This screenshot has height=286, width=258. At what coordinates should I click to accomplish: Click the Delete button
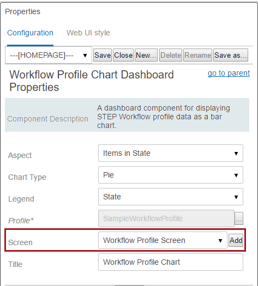tap(171, 55)
